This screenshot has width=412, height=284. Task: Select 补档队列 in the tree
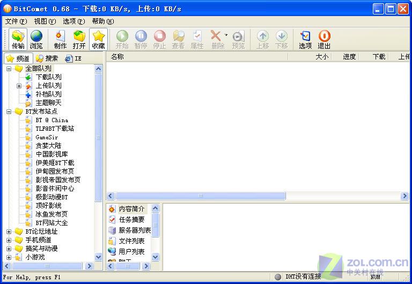(x=49, y=94)
